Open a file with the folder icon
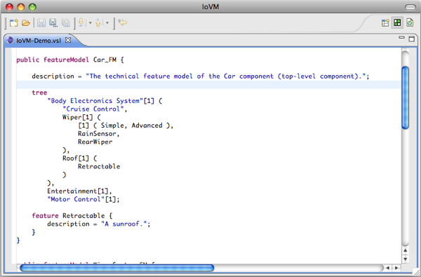 26,23
